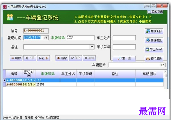Click the 车辆图片 column header
The height and width of the screenshot is (120, 171).
point(149,74)
